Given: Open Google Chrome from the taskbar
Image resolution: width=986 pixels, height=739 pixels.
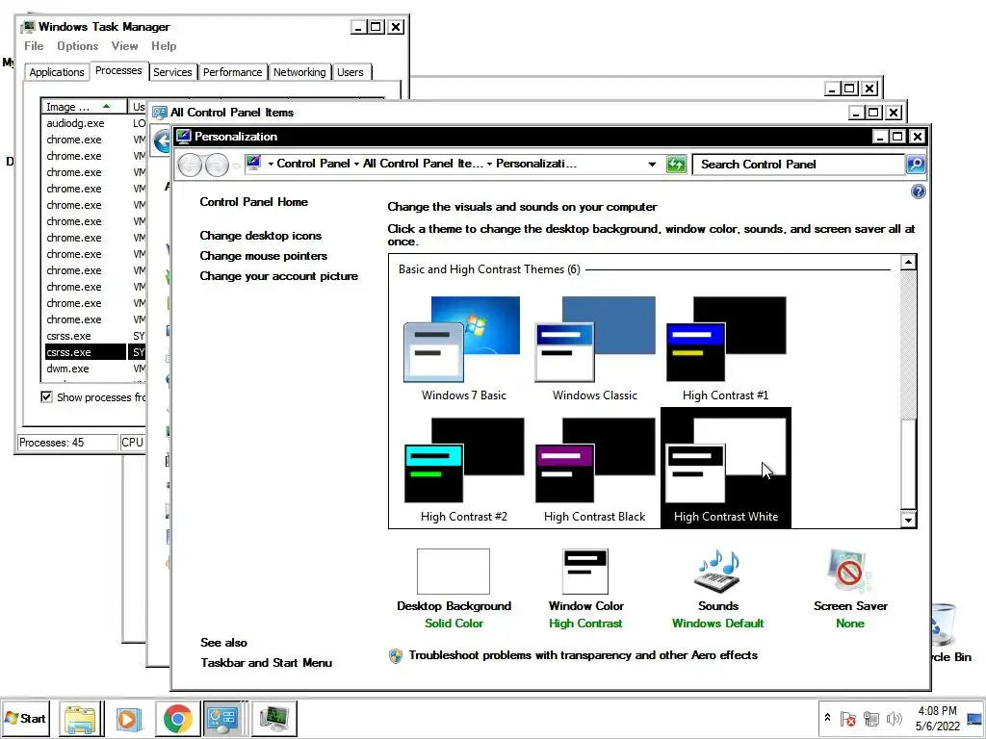Looking at the screenshot, I should (178, 718).
